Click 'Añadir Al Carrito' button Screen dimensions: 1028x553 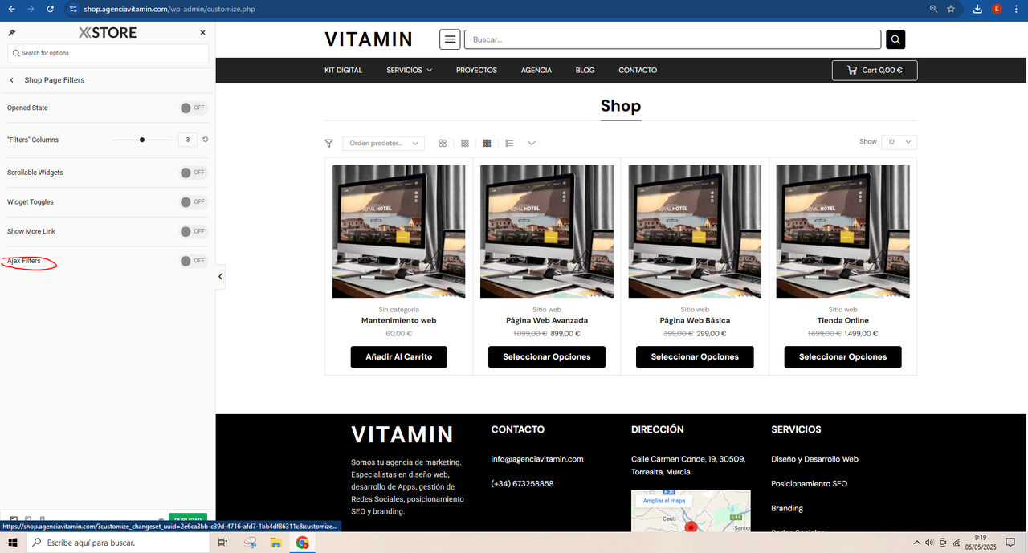click(399, 357)
